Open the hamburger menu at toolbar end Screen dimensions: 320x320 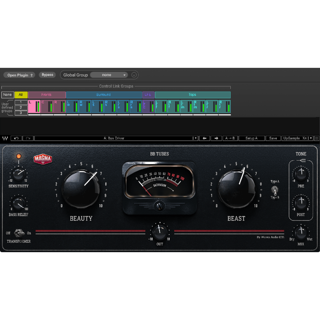[x=317, y=138]
